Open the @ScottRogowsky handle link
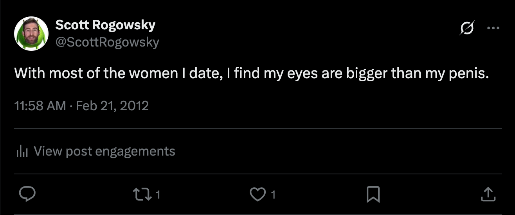The width and height of the screenshot is (515, 215). [x=107, y=42]
